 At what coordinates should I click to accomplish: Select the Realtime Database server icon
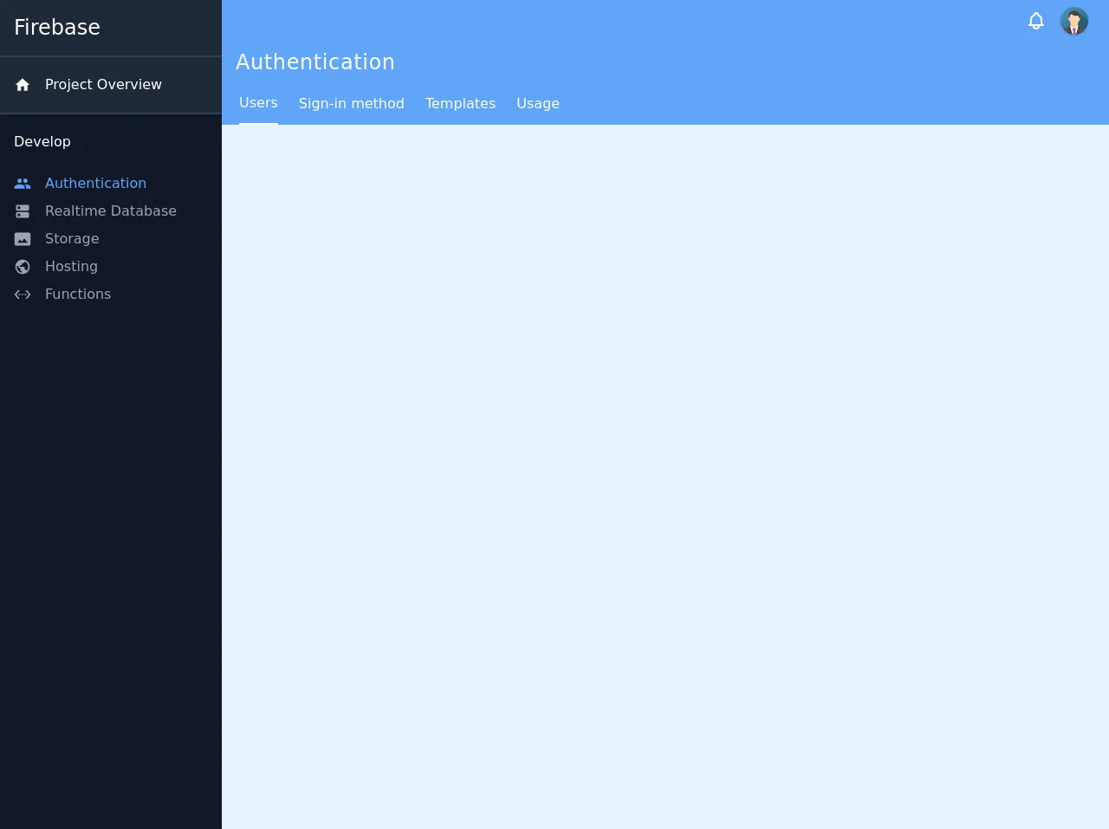pyautogui.click(x=23, y=211)
